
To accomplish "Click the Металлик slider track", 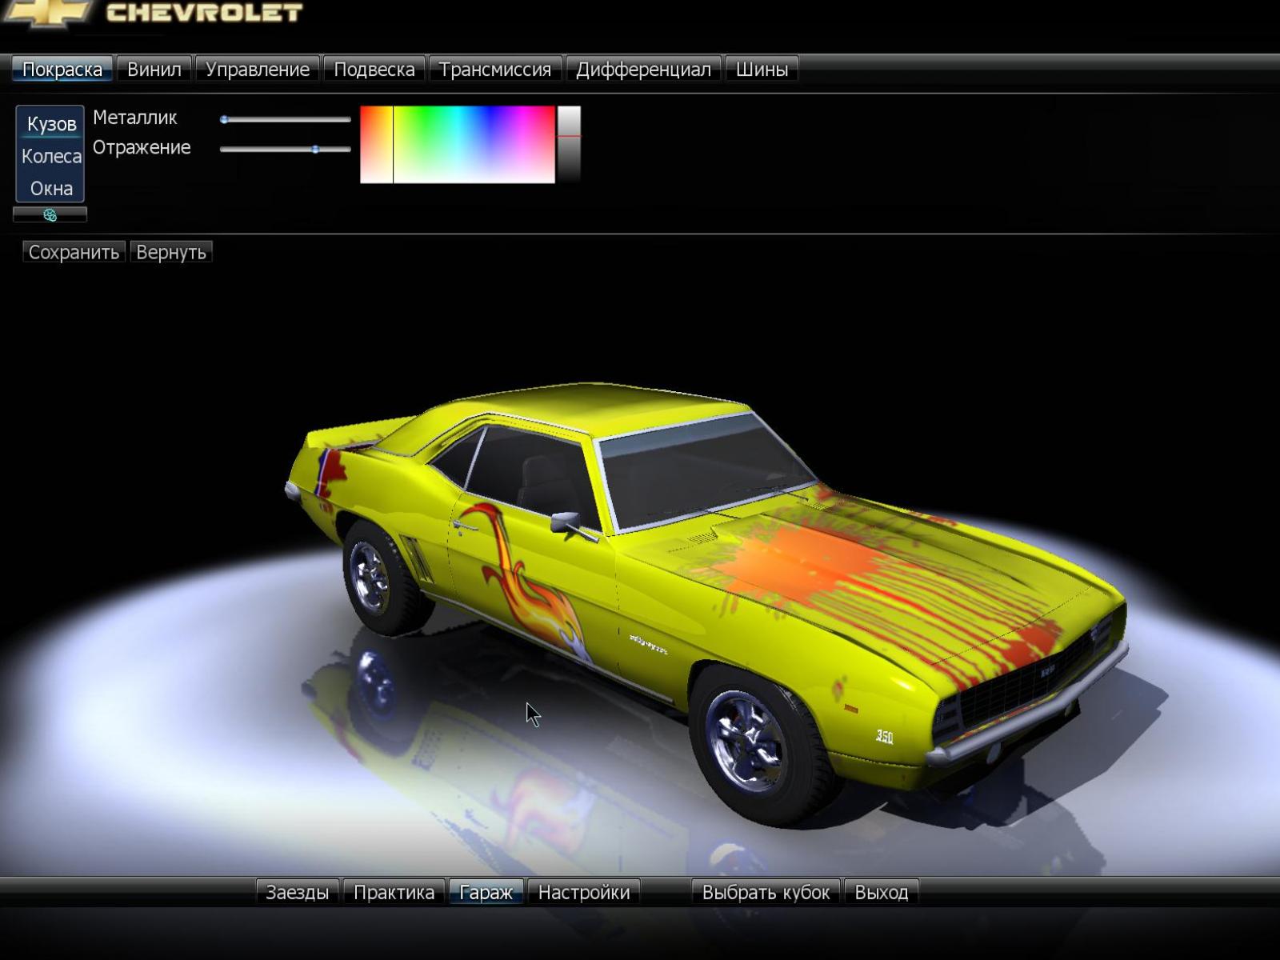I will [286, 119].
